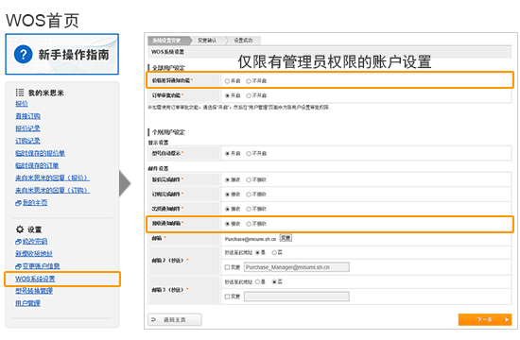
Task: Open 型号转换管理 link
Action: (34, 291)
